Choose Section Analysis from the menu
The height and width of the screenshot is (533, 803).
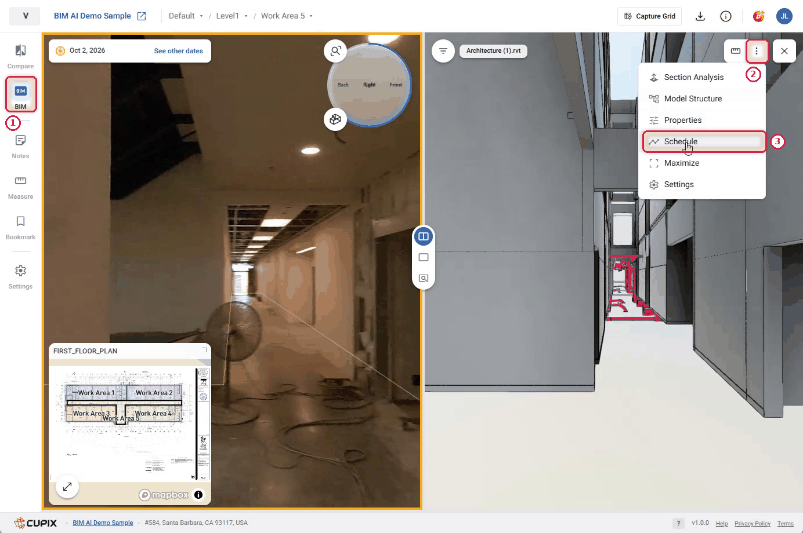click(x=702, y=77)
